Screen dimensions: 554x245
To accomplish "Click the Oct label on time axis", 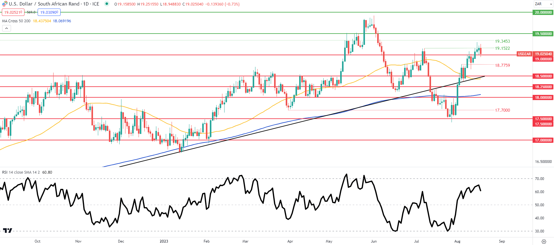I will pyautogui.click(x=37, y=241).
